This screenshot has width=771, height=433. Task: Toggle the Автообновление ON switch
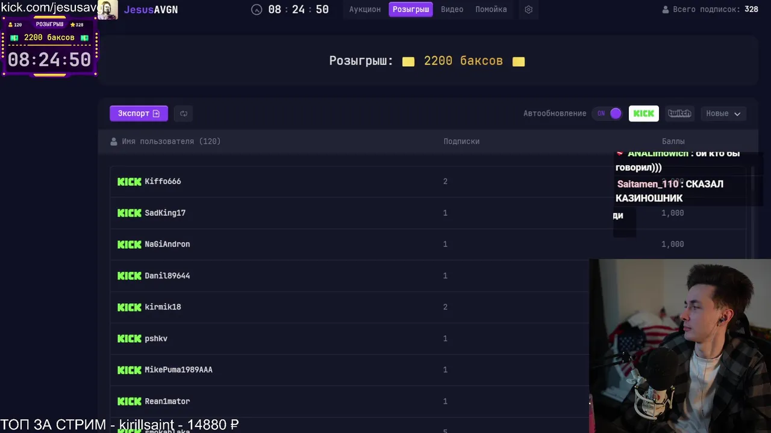(608, 113)
